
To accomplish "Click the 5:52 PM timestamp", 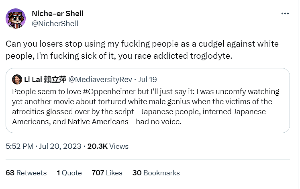I will coord(19,146).
